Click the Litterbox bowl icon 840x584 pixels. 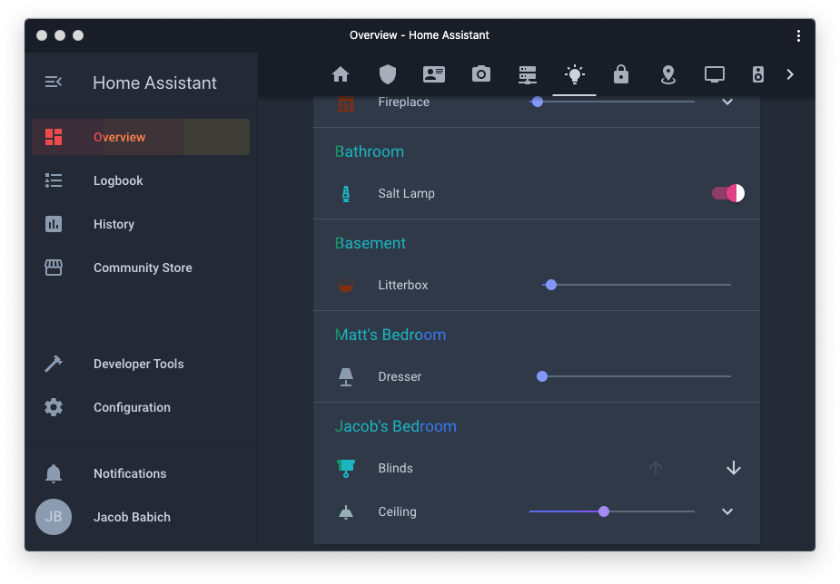point(346,285)
